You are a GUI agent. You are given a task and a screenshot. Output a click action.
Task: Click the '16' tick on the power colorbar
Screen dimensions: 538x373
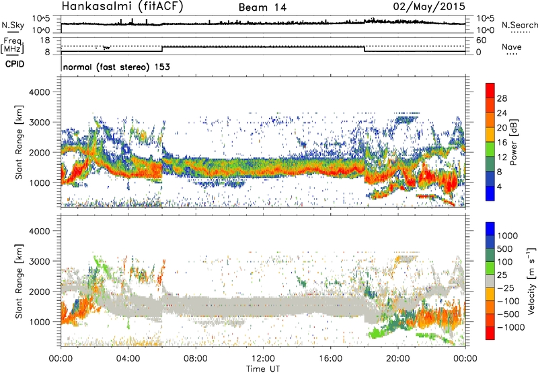click(x=502, y=143)
